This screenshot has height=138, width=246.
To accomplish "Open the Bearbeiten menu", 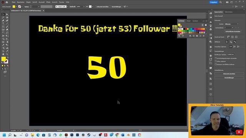I will [x=21, y=2].
